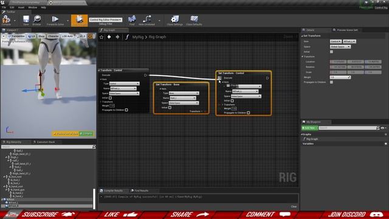Toggle Initial checkbox on Set Transform Bone node
Viewport: 389px width, 219px height.
(x=170, y=108)
